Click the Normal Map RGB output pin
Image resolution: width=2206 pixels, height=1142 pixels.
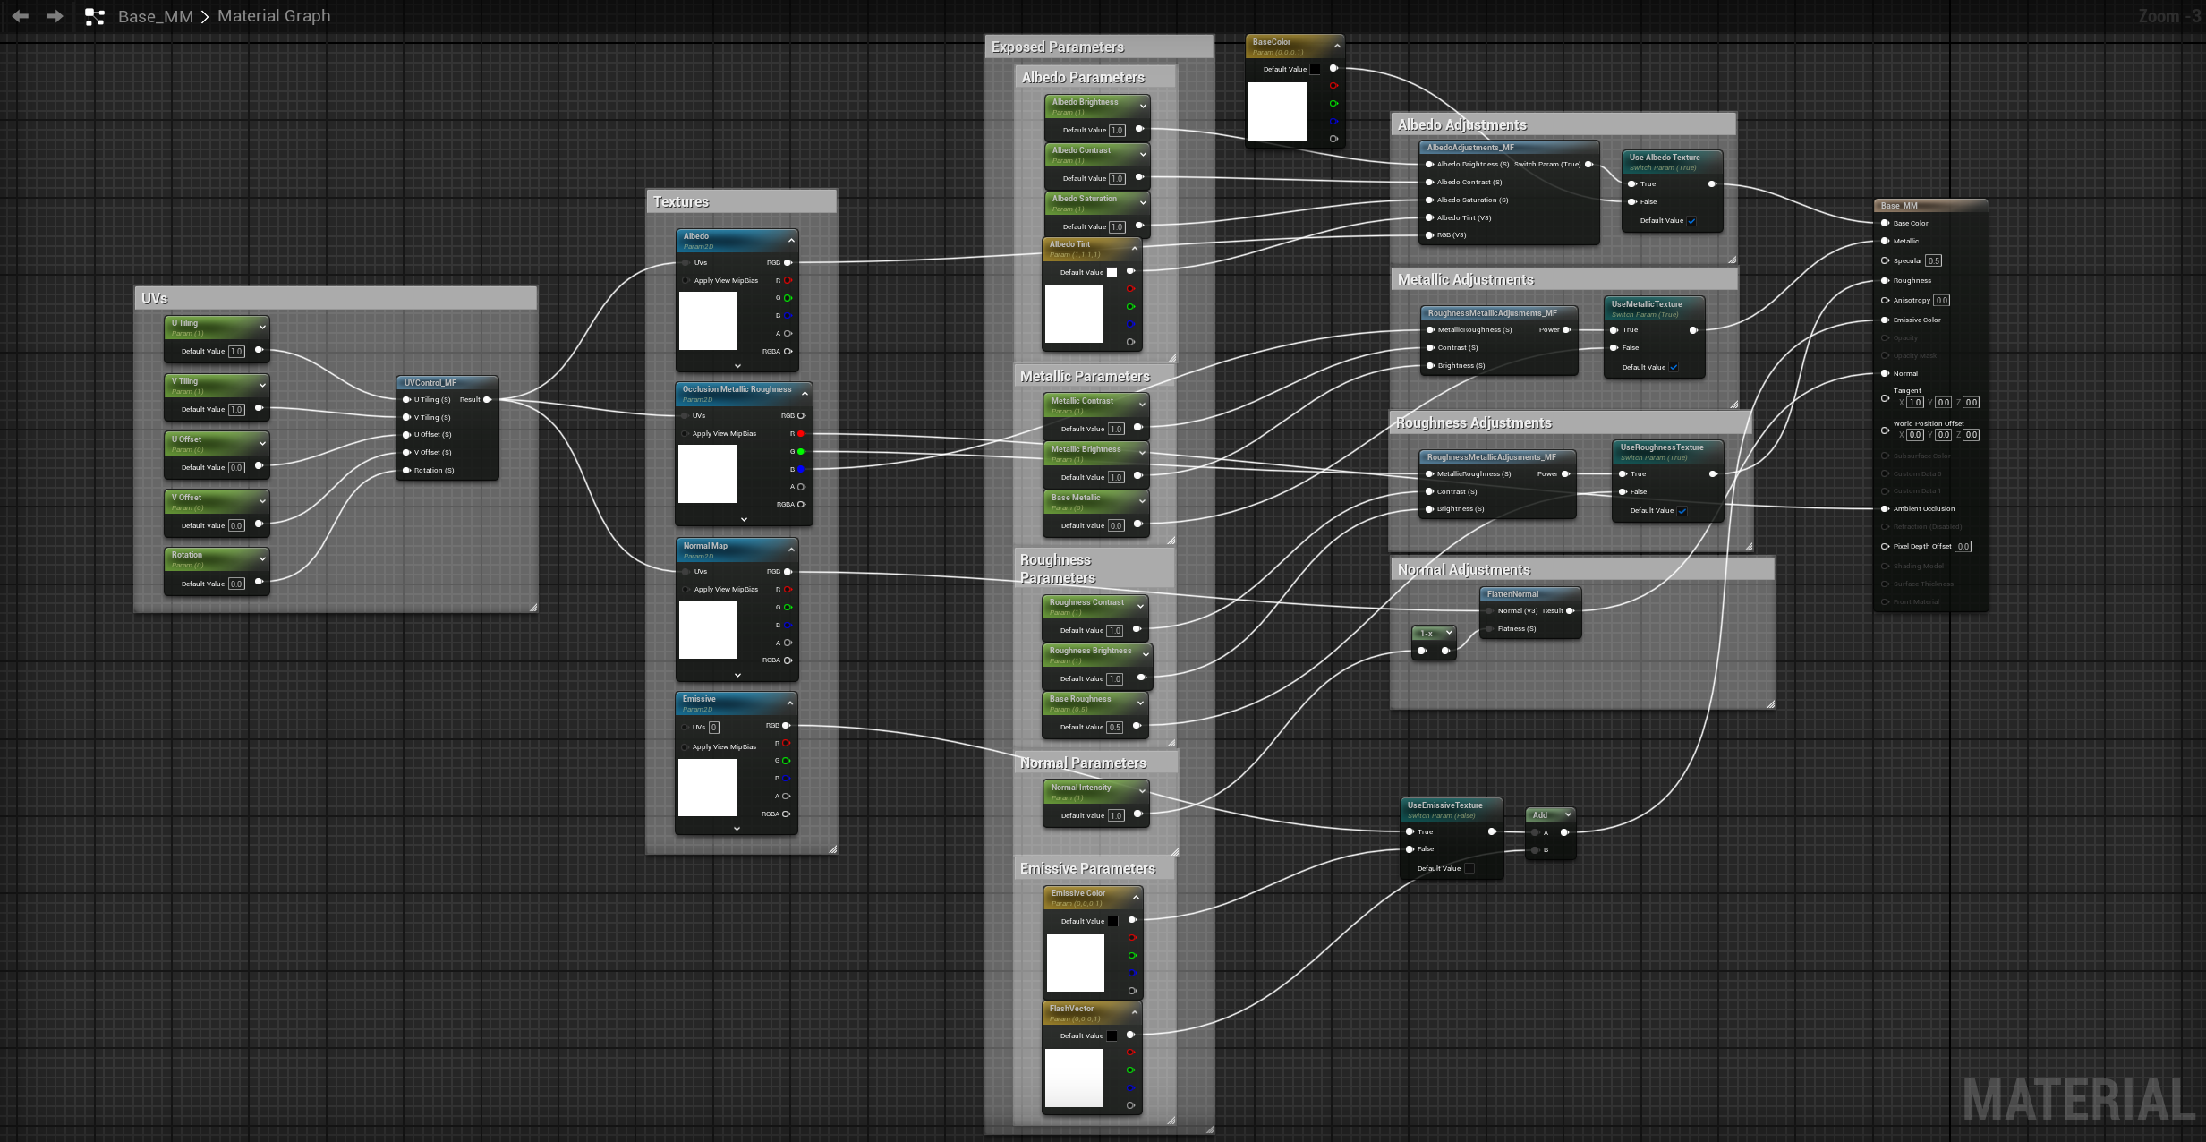(x=788, y=571)
